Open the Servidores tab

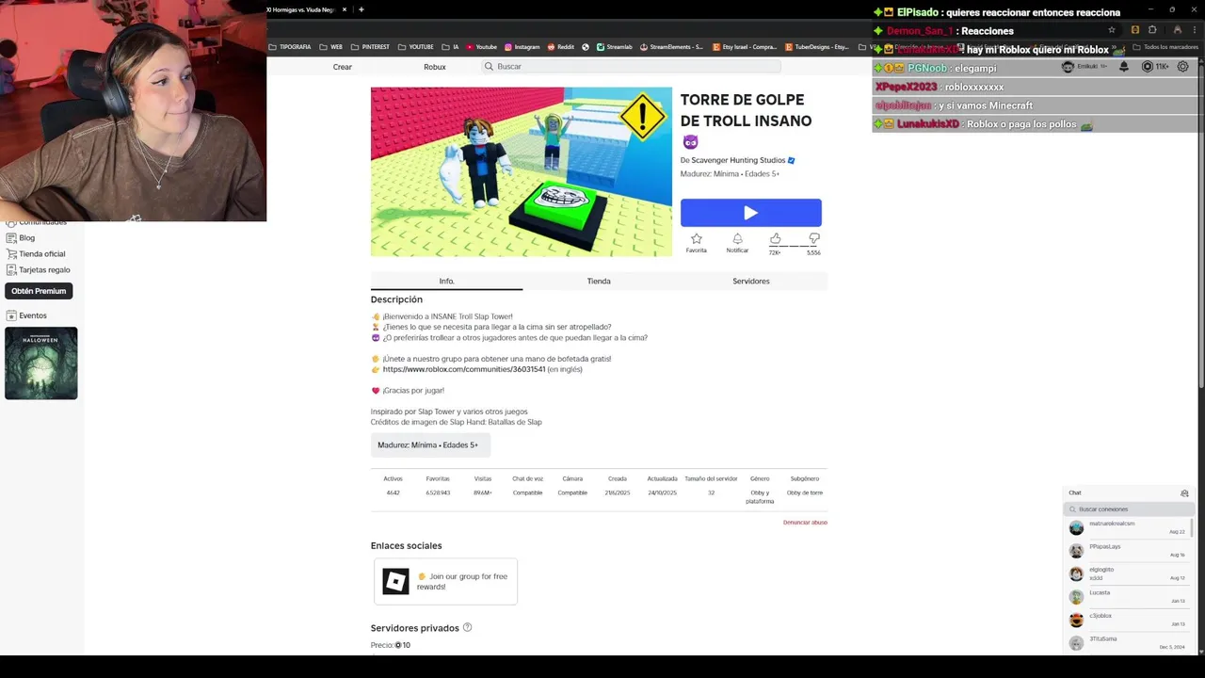(751, 281)
